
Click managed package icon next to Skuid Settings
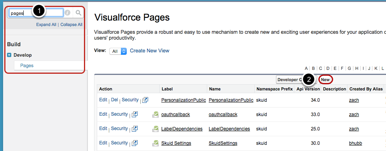tap(155, 143)
